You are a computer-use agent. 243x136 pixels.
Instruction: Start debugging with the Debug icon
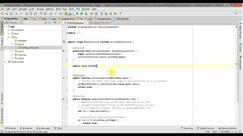click(82, 14)
